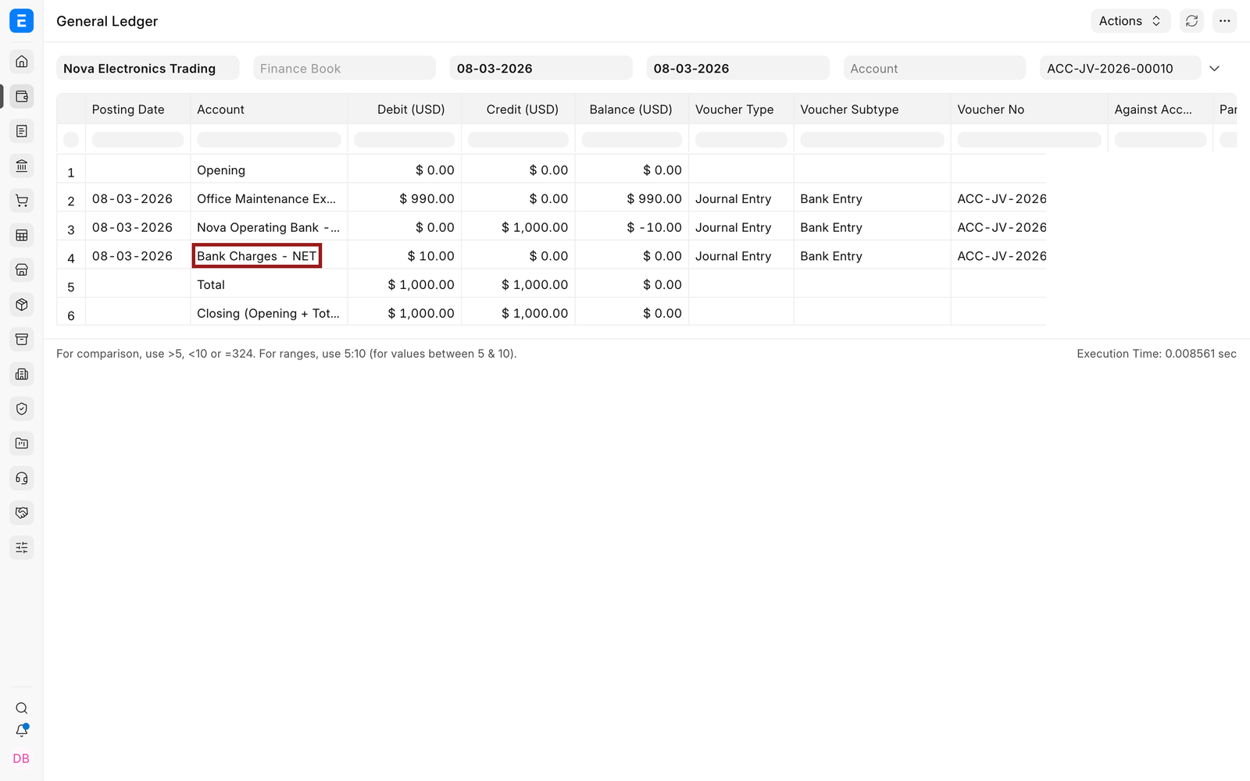Click the Finance Book filter field

[x=345, y=68]
